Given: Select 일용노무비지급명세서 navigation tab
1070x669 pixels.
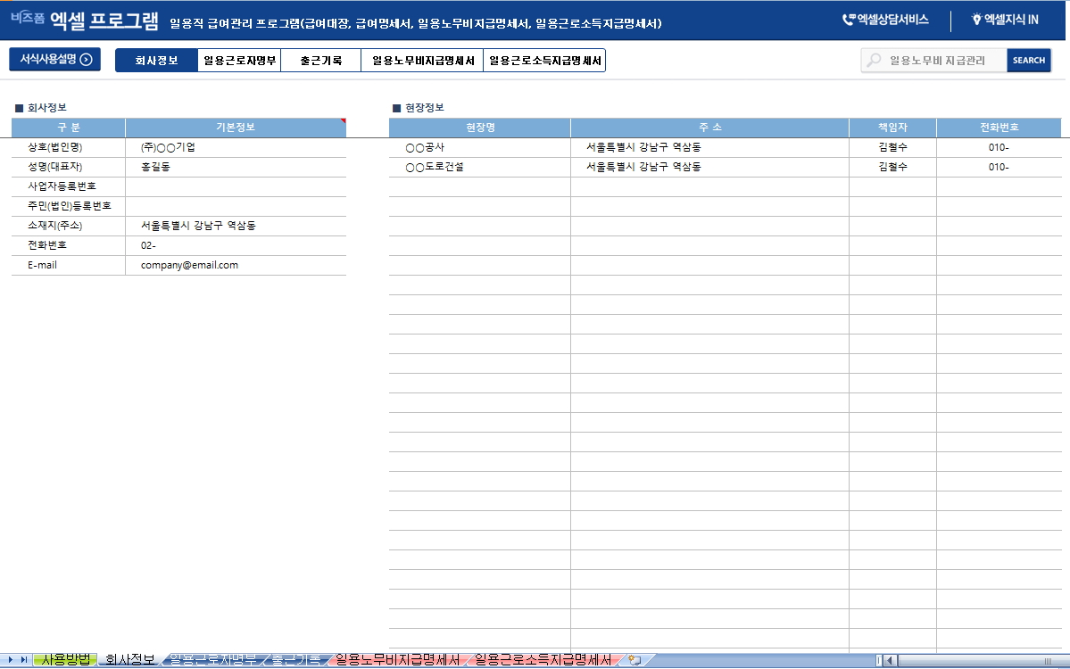Looking at the screenshot, I should [x=422, y=61].
